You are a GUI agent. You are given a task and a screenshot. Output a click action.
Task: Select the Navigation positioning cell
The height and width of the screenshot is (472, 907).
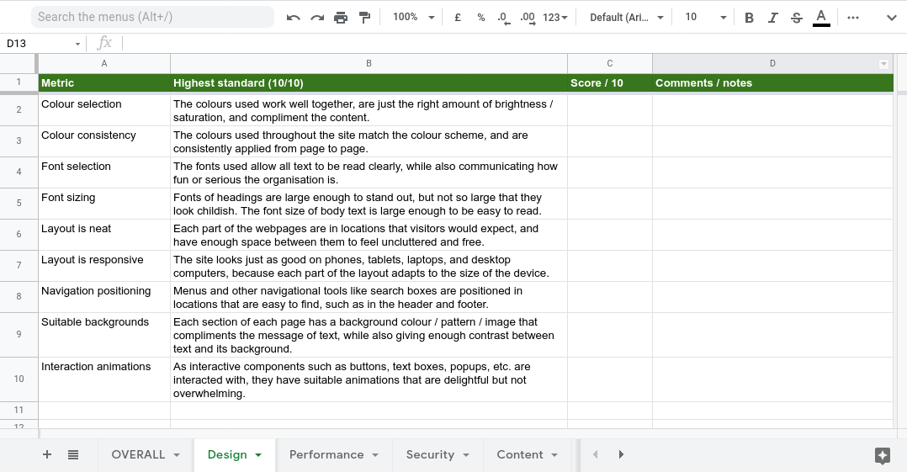point(104,297)
